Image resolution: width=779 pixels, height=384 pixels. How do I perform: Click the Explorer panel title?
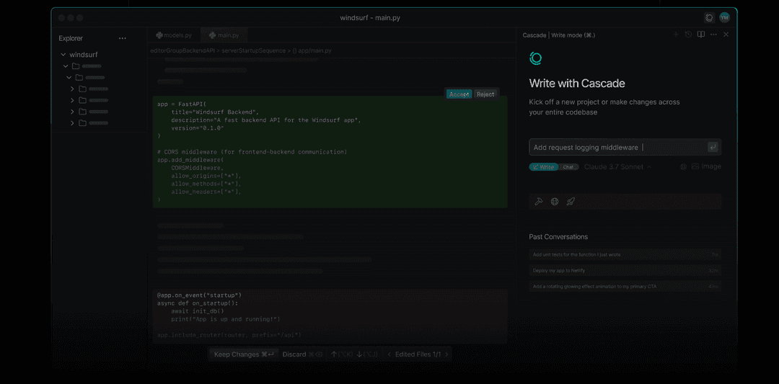tap(71, 38)
